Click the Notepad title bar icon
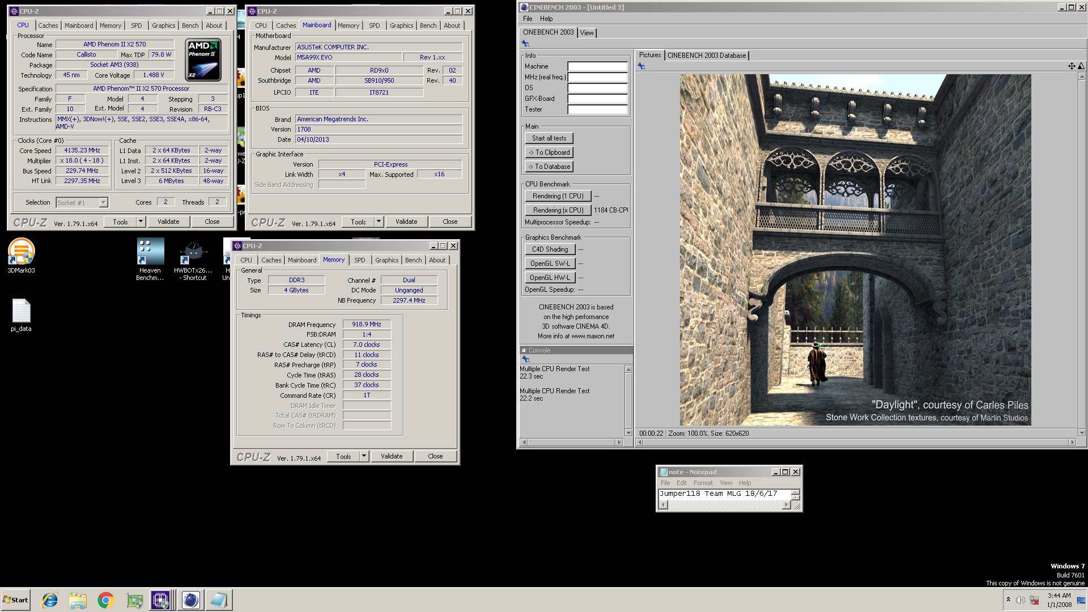 (x=663, y=472)
